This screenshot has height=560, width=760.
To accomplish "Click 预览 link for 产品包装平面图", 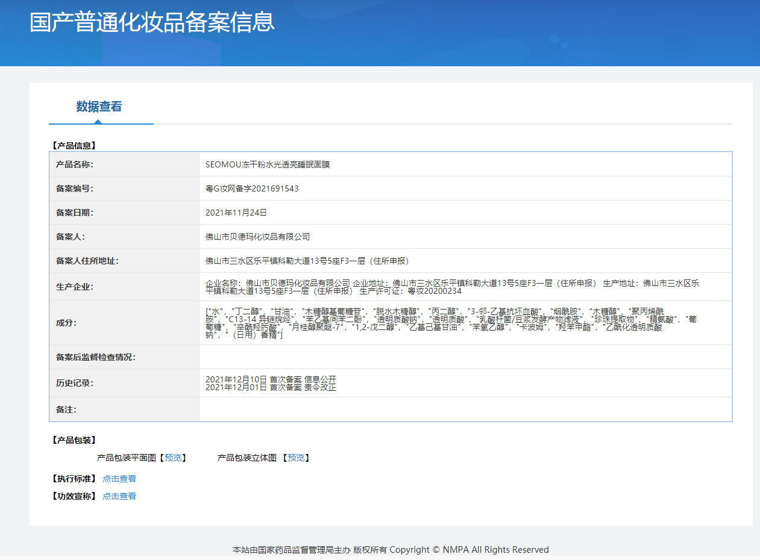I will coord(172,458).
